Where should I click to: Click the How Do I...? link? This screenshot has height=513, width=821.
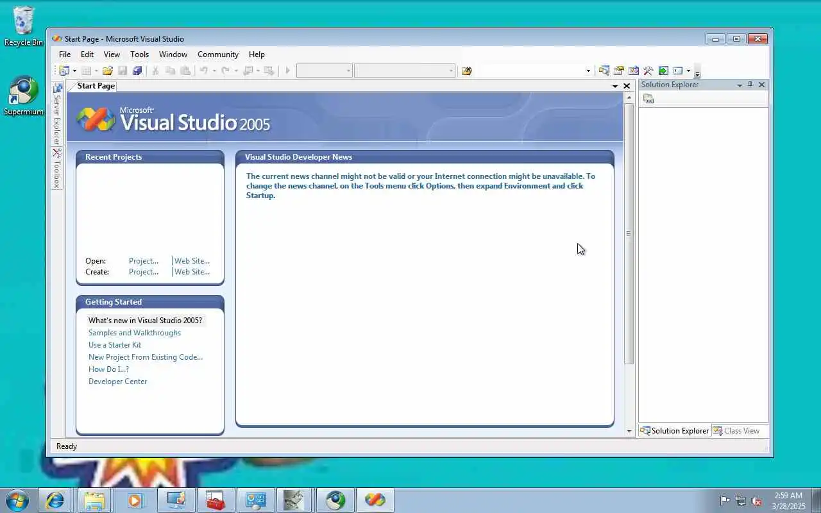tap(108, 369)
